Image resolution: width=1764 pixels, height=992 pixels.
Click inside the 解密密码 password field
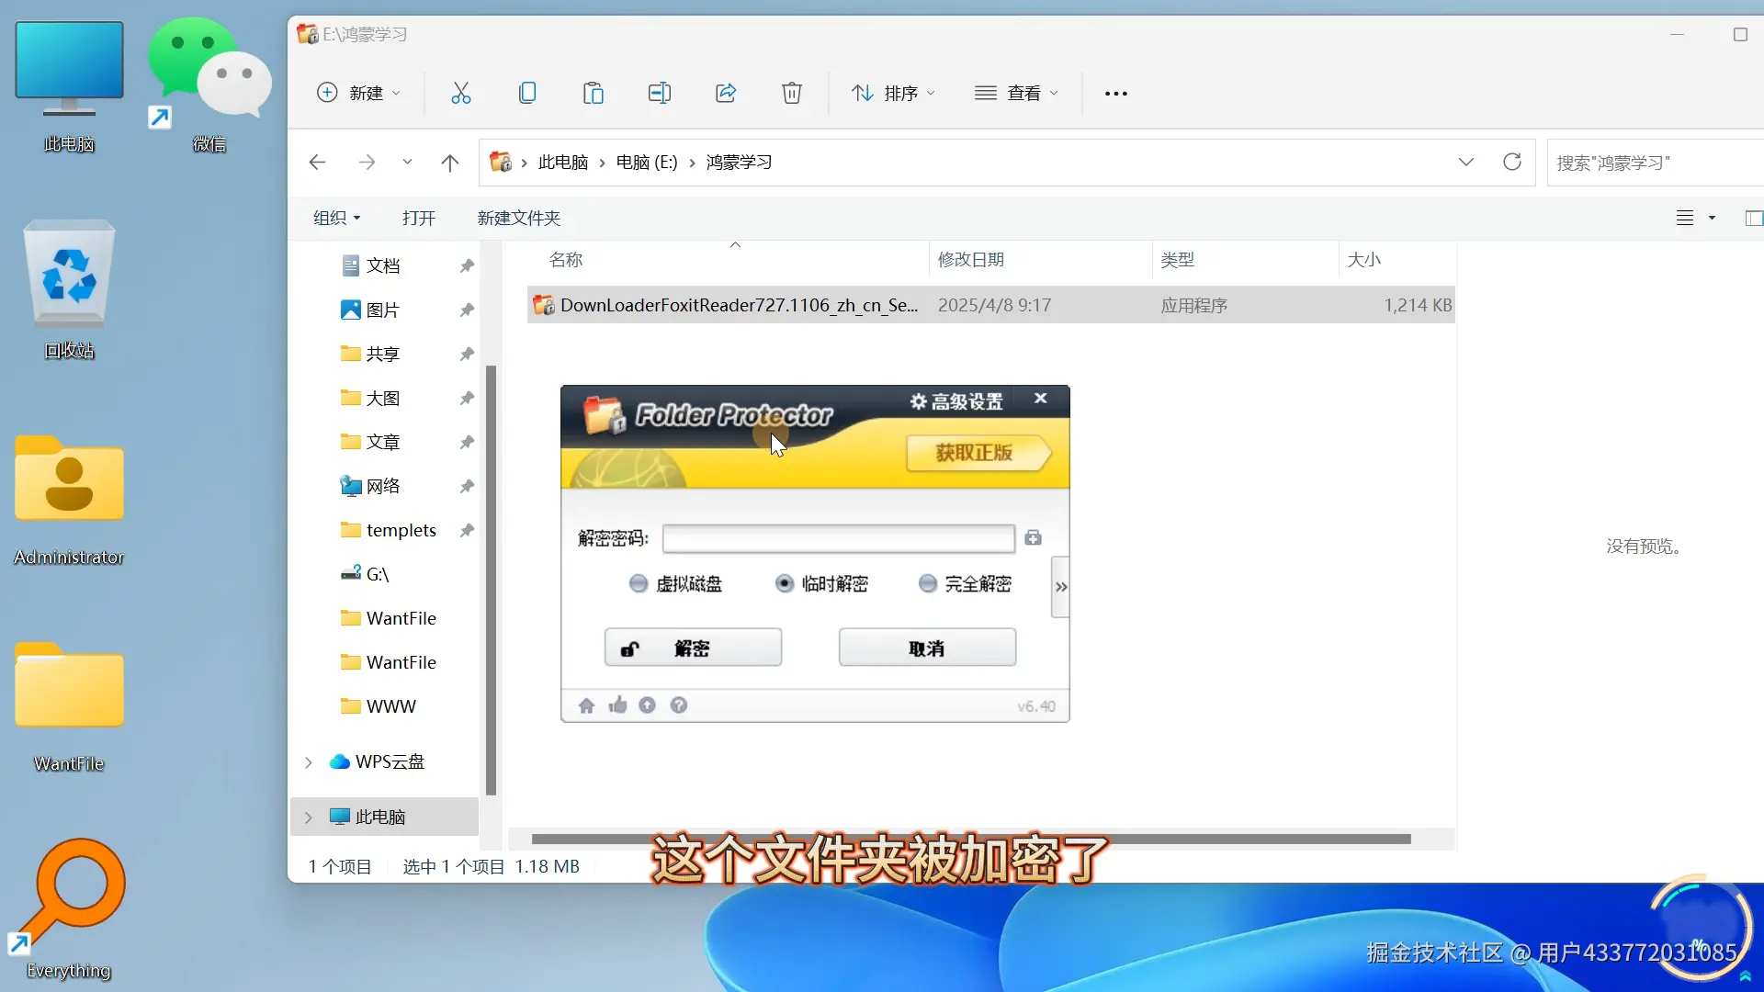pos(836,538)
